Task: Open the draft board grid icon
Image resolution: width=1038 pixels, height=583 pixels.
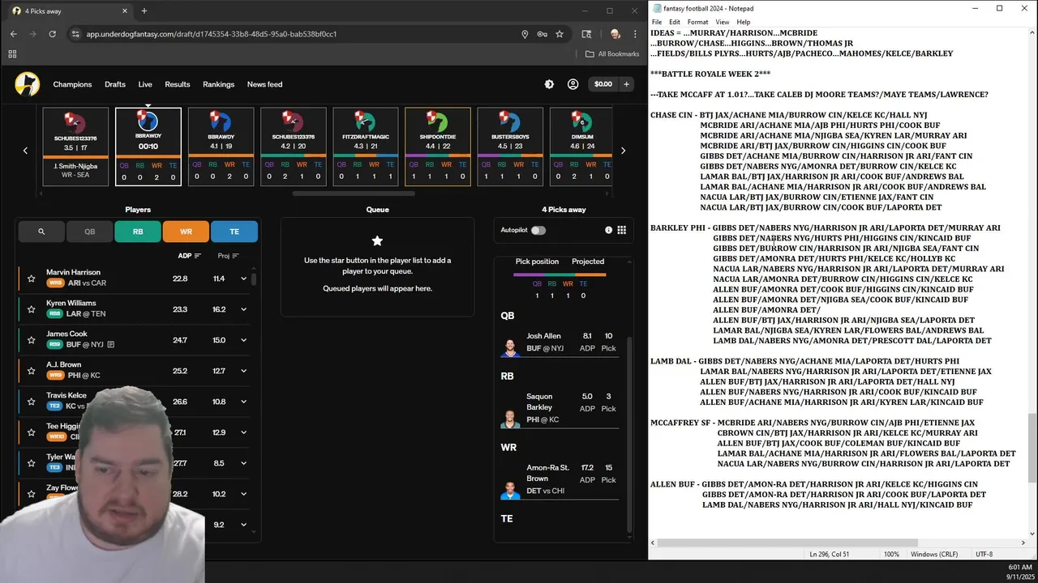Action: 622,230
